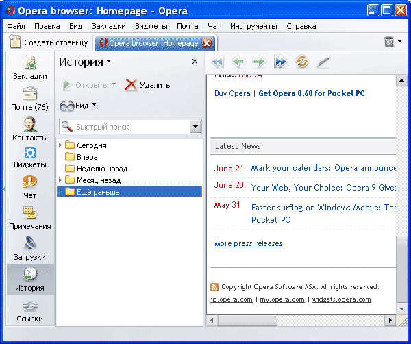Go back with the green left arrow
The height and width of the screenshot is (344, 411).
tap(238, 62)
